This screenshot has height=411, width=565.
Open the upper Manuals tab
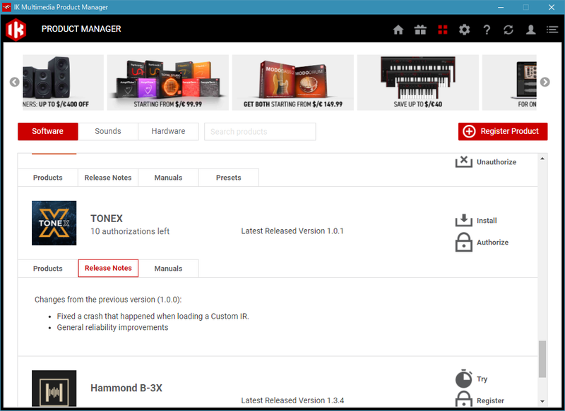[x=168, y=178]
